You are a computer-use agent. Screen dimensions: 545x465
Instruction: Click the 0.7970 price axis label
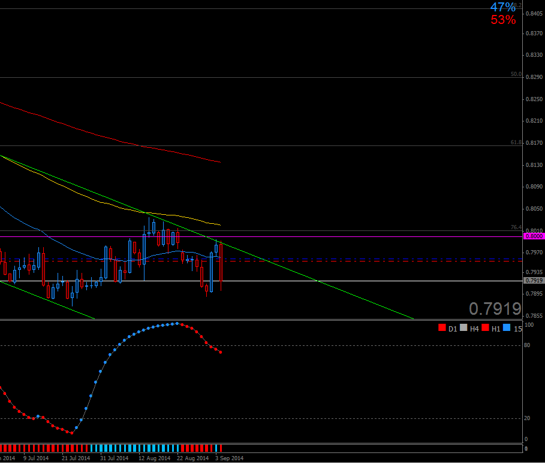[534, 253]
